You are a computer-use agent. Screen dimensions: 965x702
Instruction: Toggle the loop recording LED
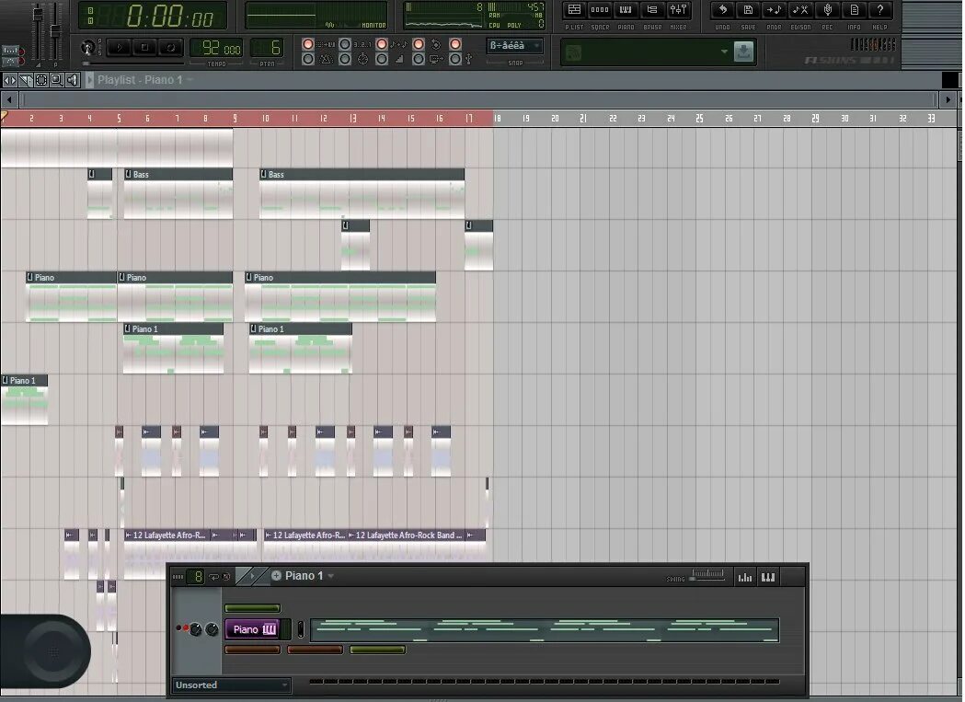pyautogui.click(x=419, y=44)
